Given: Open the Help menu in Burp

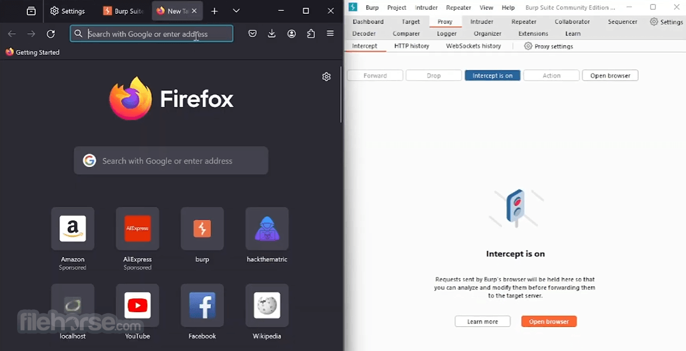Looking at the screenshot, I should point(508,7).
